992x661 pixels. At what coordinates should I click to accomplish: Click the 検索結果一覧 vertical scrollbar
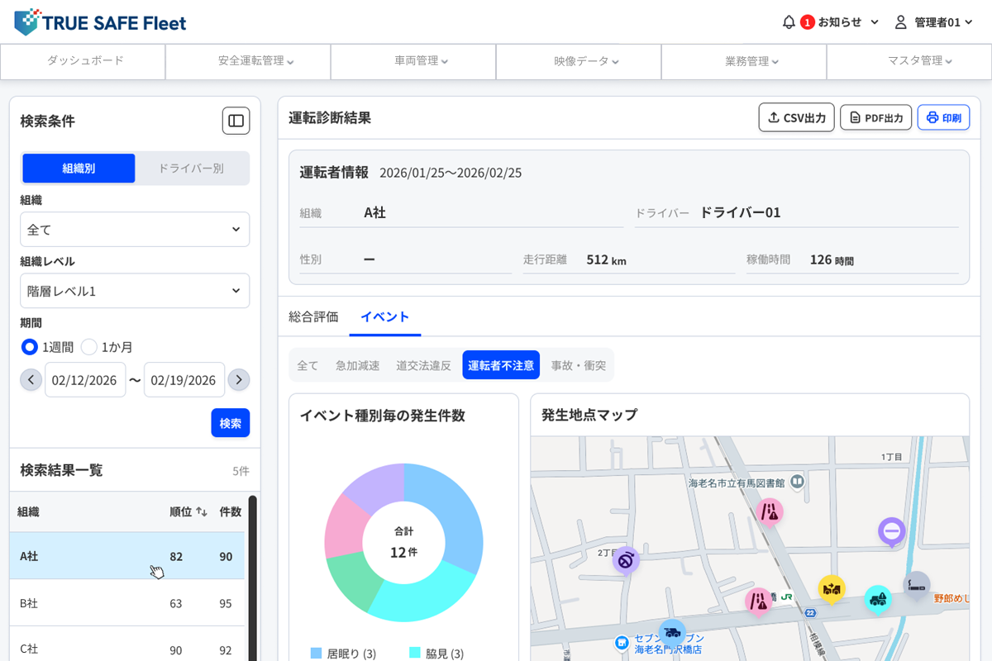(253, 578)
